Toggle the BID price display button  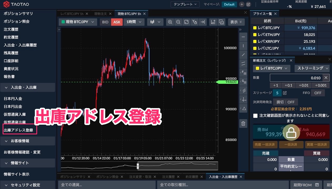click(105, 22)
